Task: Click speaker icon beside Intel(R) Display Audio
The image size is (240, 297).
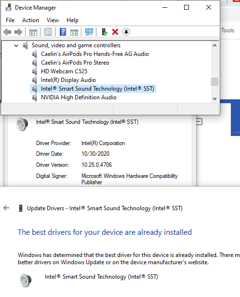Action: (34, 80)
